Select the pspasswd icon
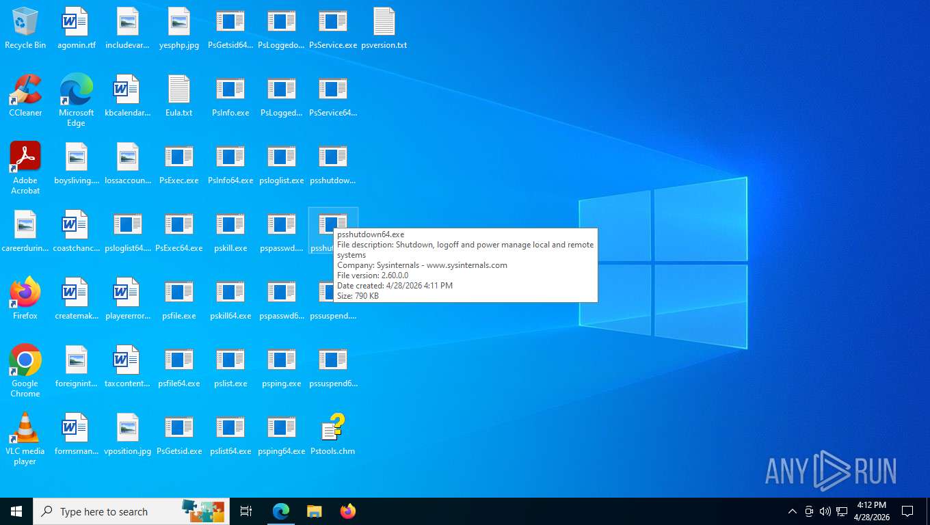The image size is (930, 525). pos(281,232)
